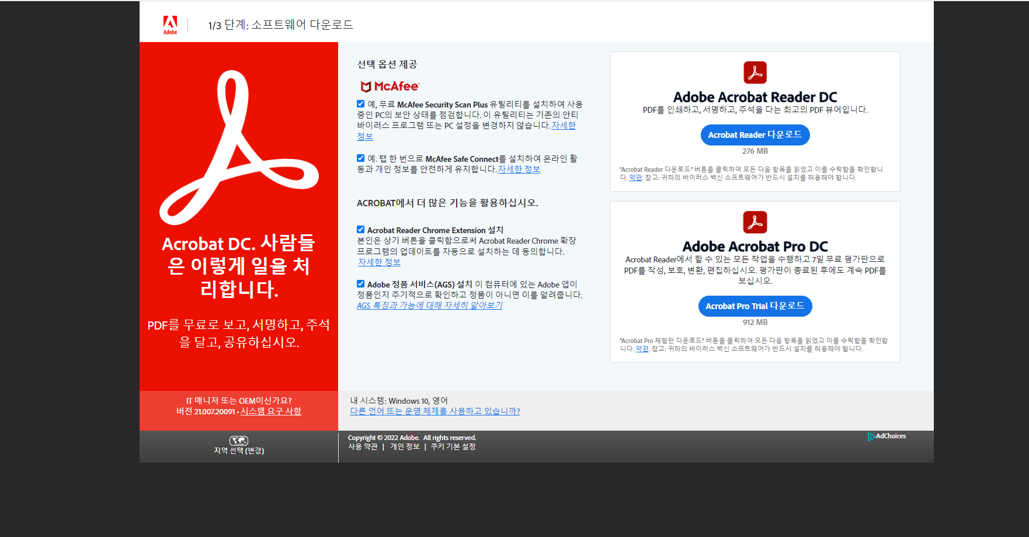
Task: Click the Acrobat Reader DC app icon
Action: pyautogui.click(x=755, y=72)
